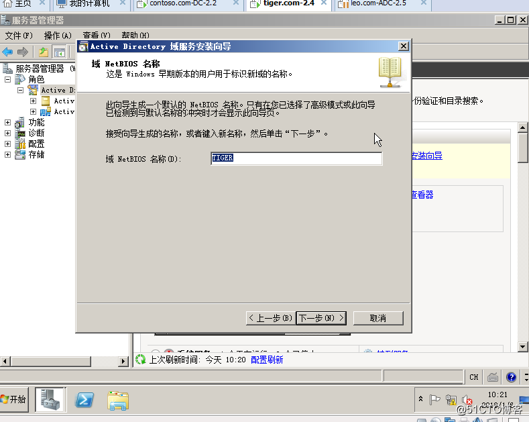Select the 角色 roles icon in the tree
Image resolution: width=529 pixels, height=422 pixels.
(20, 79)
